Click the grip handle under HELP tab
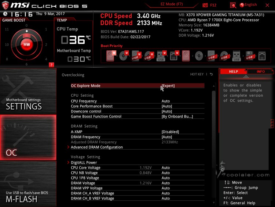The image size is (275, 207). tap(246, 76)
